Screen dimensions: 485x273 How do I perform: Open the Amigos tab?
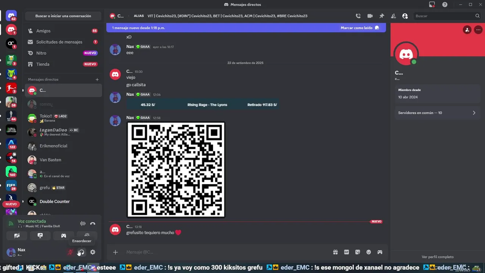(63, 31)
